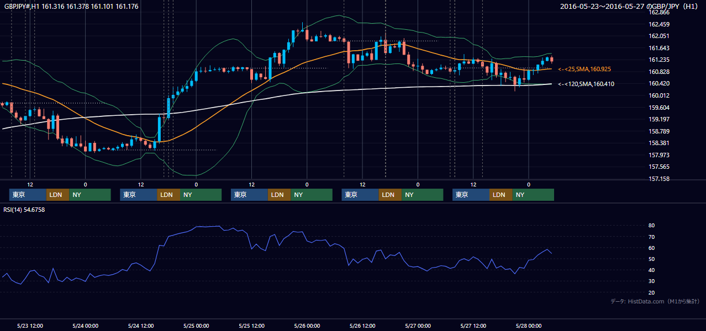This screenshot has width=706, height=331.
Task: Jump to the 5/25 12:00 date label
Action: [251, 325]
